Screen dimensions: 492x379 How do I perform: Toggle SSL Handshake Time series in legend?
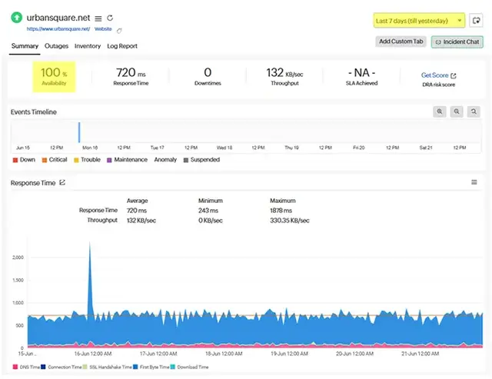[108, 367]
